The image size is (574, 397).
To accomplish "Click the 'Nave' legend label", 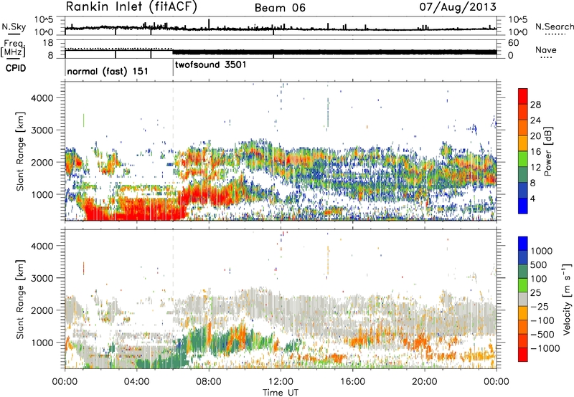I will 546,50.
